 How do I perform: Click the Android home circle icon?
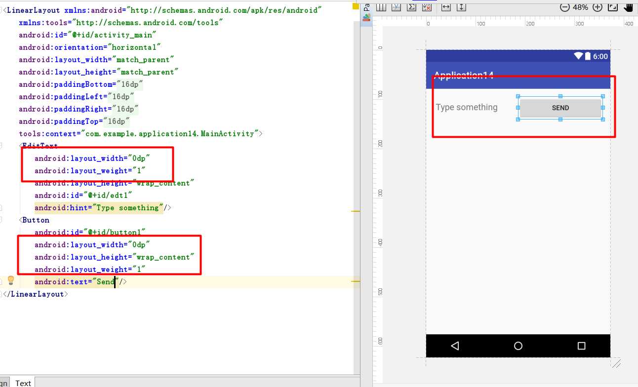pos(518,346)
